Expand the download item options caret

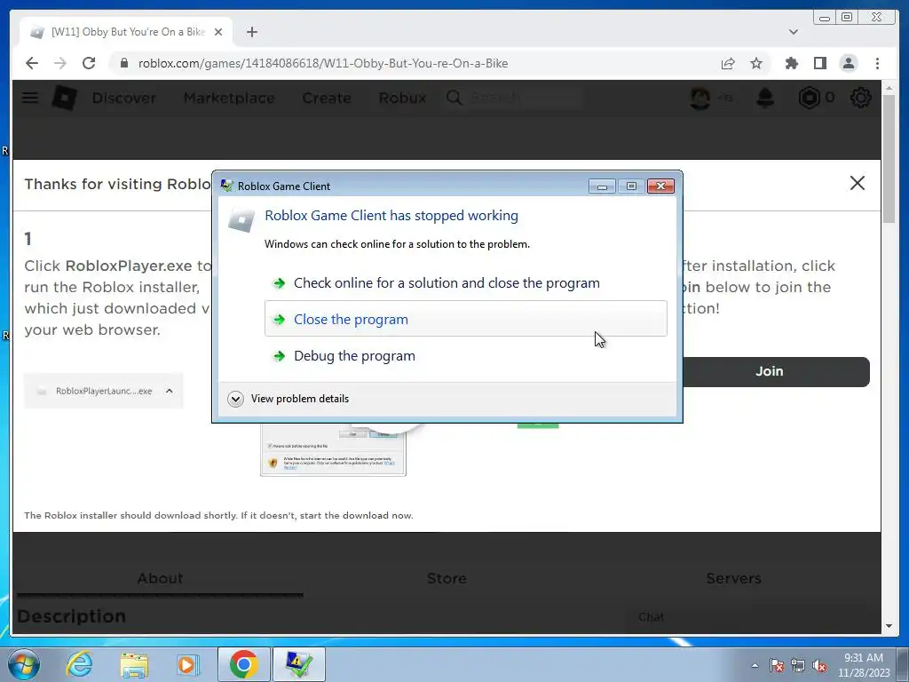pos(170,391)
